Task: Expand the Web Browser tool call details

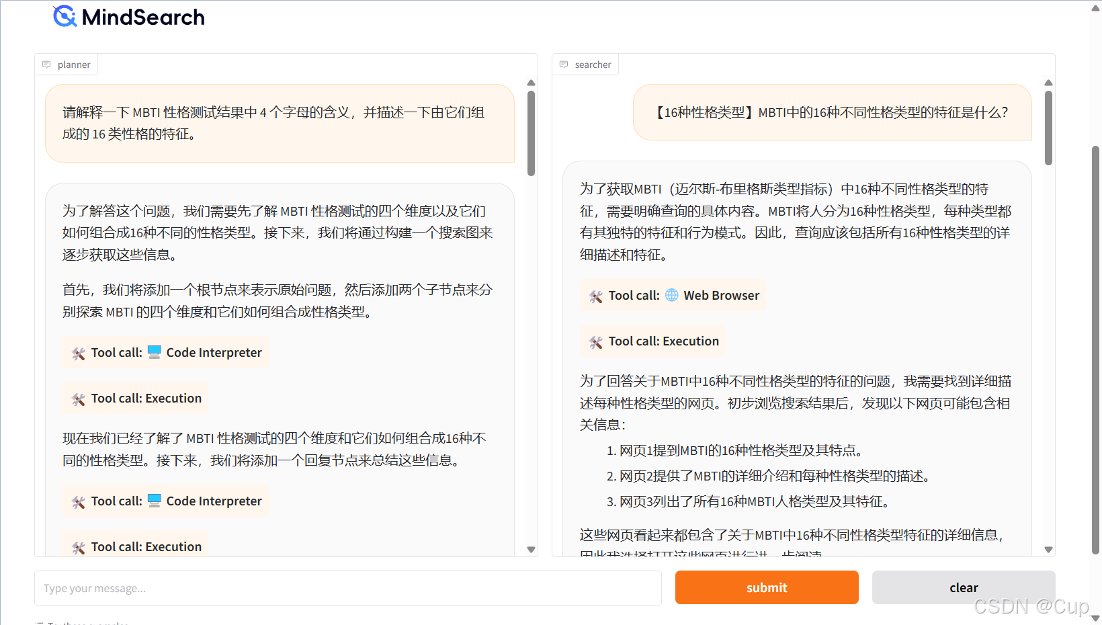Action: (673, 295)
